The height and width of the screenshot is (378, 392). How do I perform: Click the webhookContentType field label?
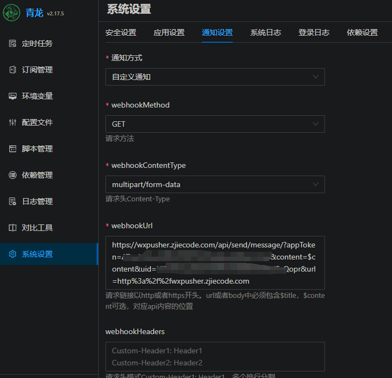[148, 165]
